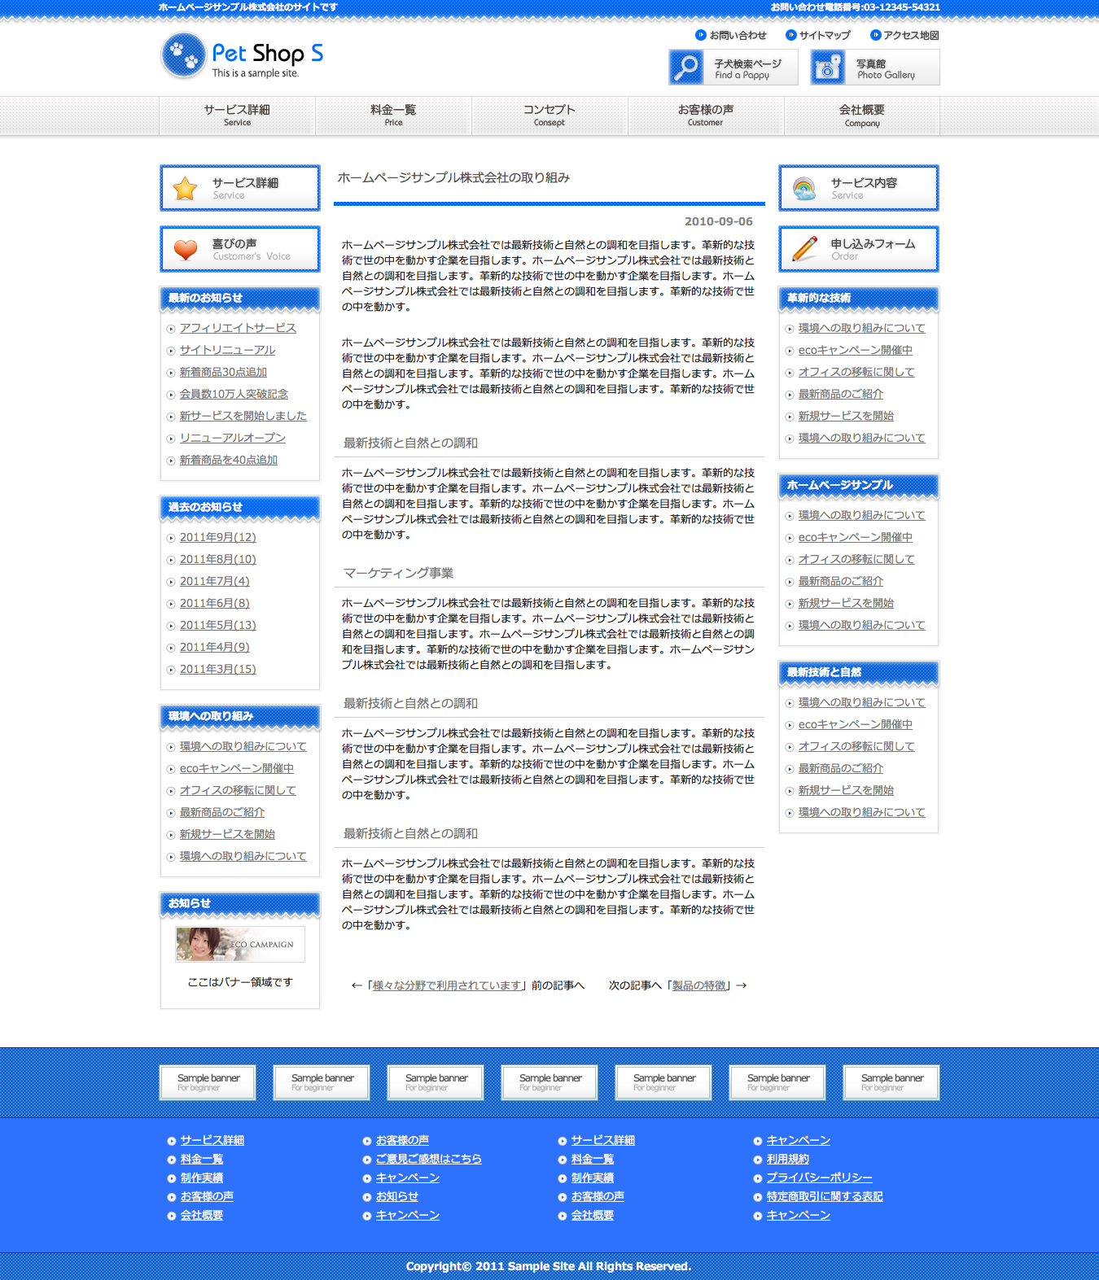Click the magnifying glass puppy search icon

coord(686,68)
